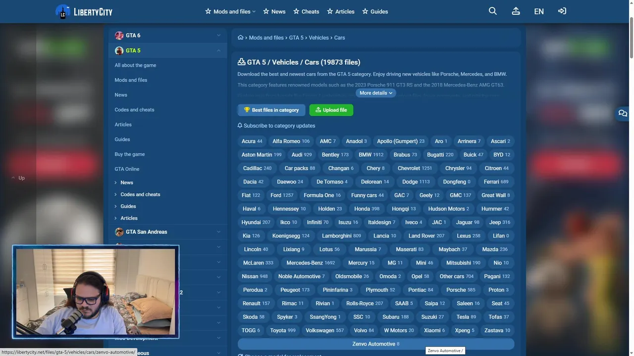Open Cheats in top navigation

click(306, 11)
